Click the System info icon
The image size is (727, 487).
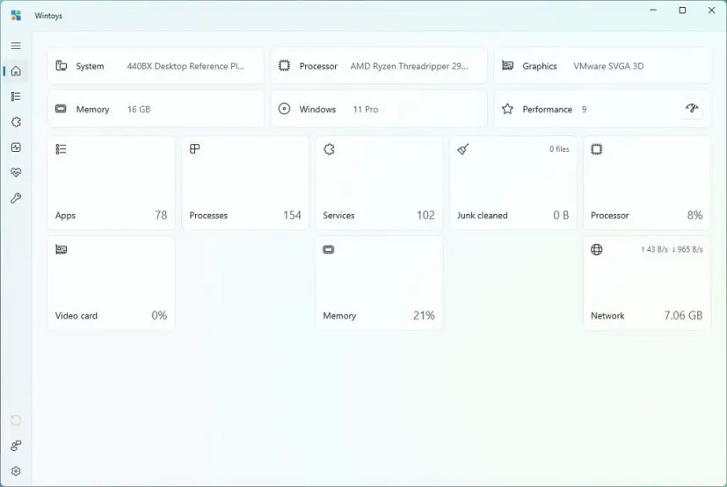62,66
